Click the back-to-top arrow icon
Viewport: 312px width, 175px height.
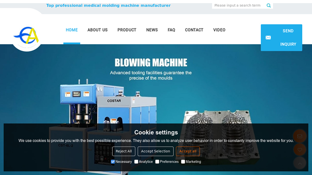point(300,163)
